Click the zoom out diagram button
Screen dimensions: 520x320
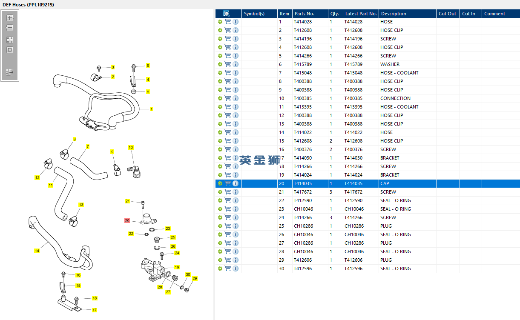(x=10, y=28)
